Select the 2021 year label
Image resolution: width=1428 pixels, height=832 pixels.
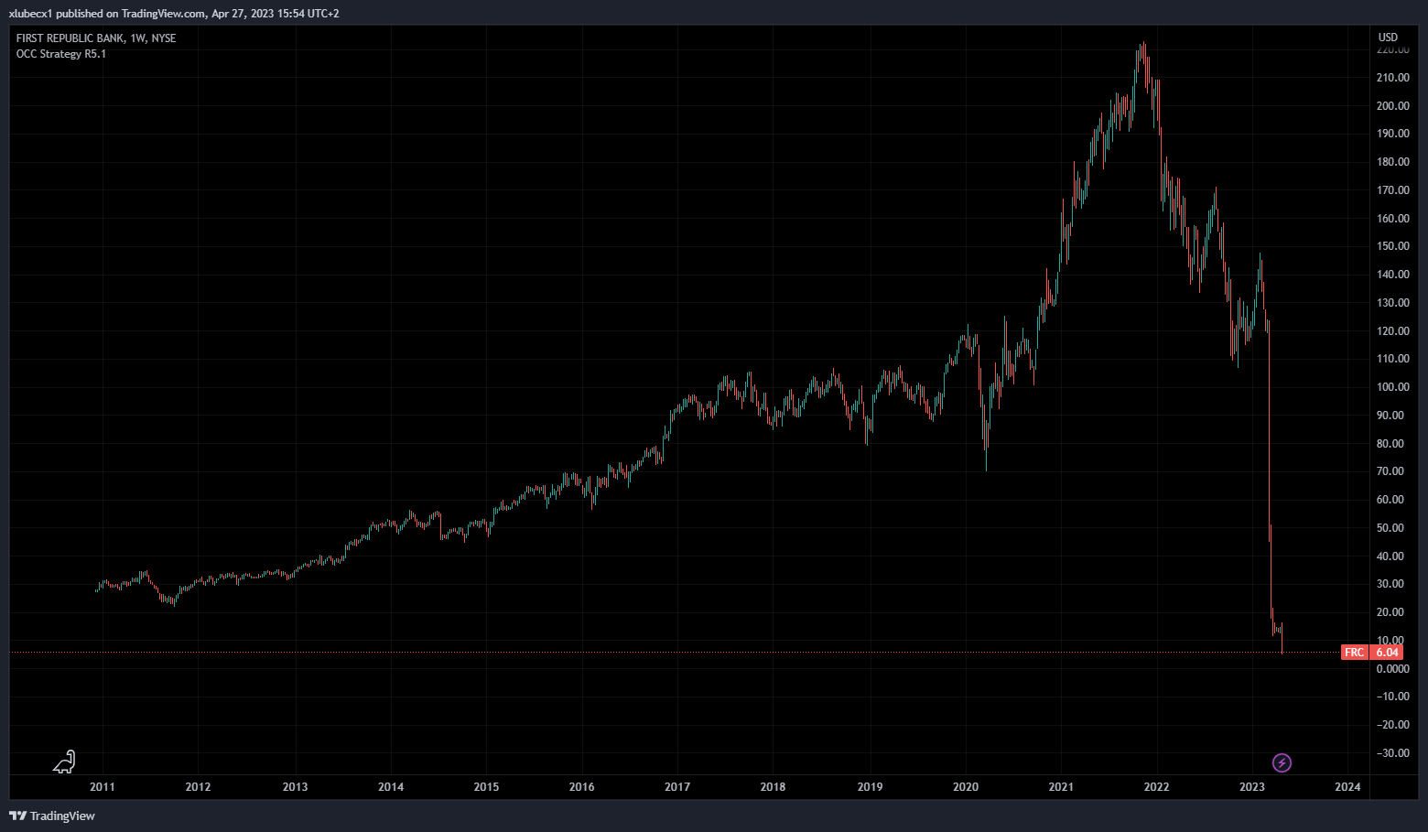(x=1061, y=787)
